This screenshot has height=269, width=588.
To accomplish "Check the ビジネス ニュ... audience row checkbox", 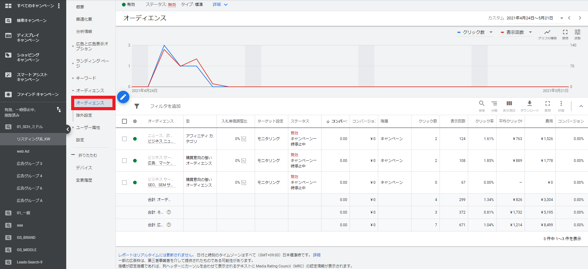I will (124, 139).
